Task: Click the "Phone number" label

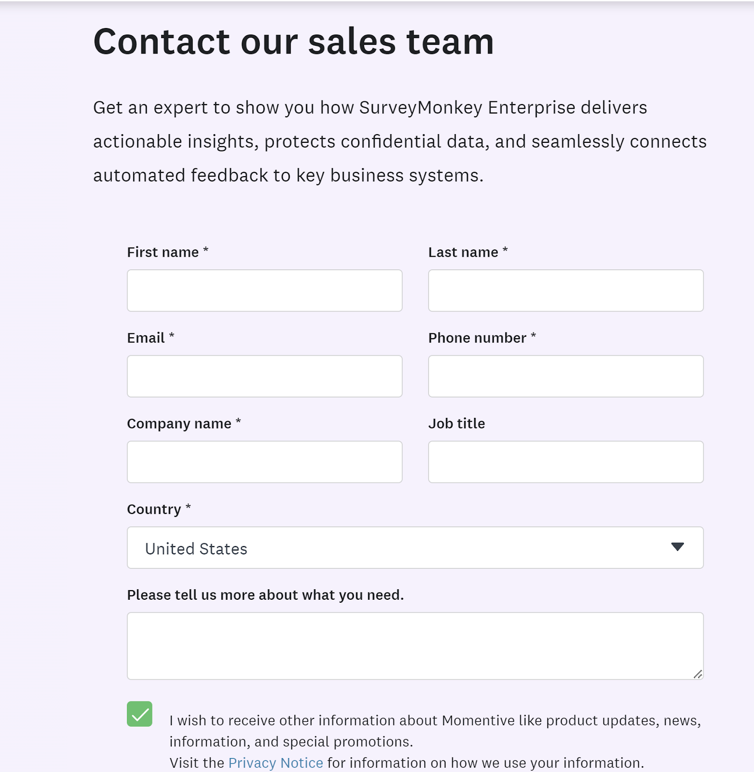Action: coord(477,338)
